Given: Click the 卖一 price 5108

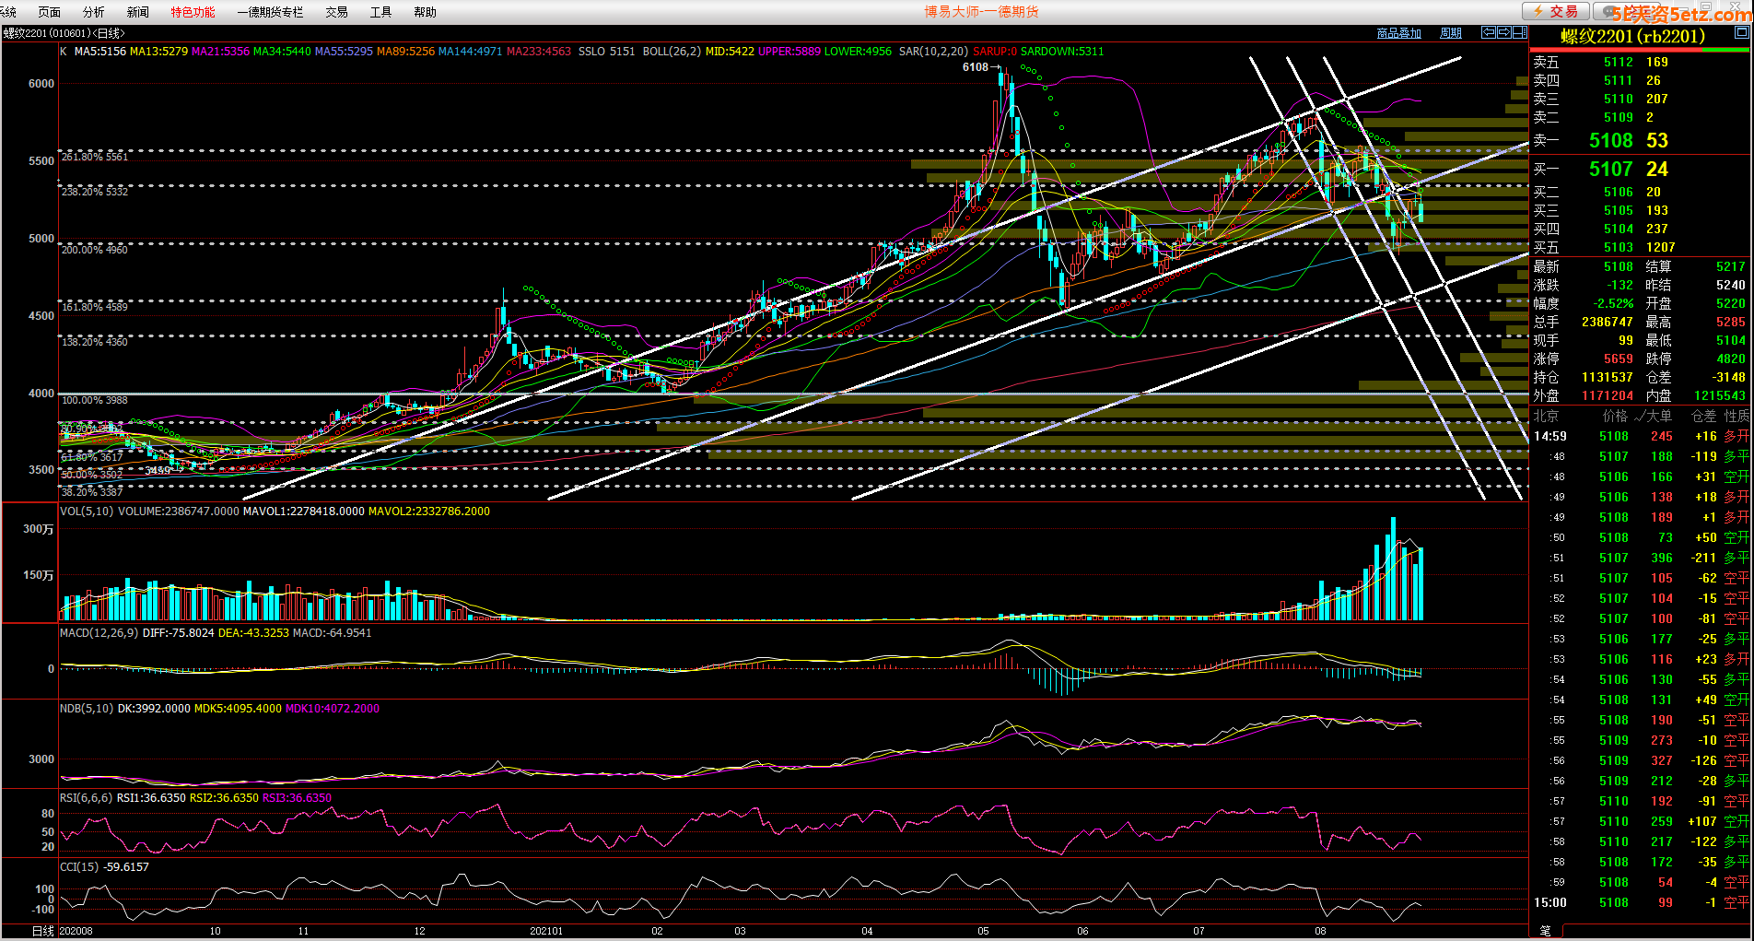Looking at the screenshot, I should [1610, 140].
